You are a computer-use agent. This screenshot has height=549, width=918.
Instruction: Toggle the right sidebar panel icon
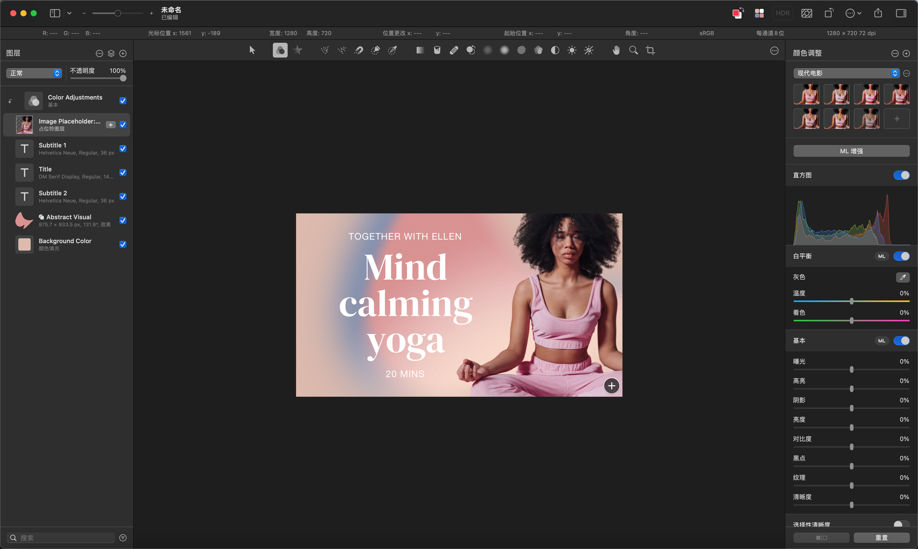pos(901,13)
